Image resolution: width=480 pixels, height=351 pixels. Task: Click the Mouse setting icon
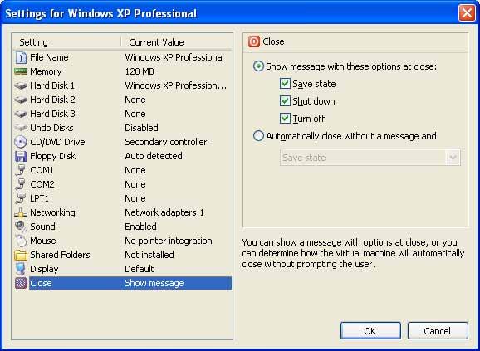pos(21,241)
